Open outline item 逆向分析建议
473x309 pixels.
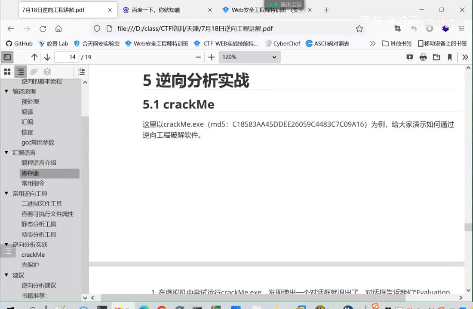pyautogui.click(x=39, y=285)
